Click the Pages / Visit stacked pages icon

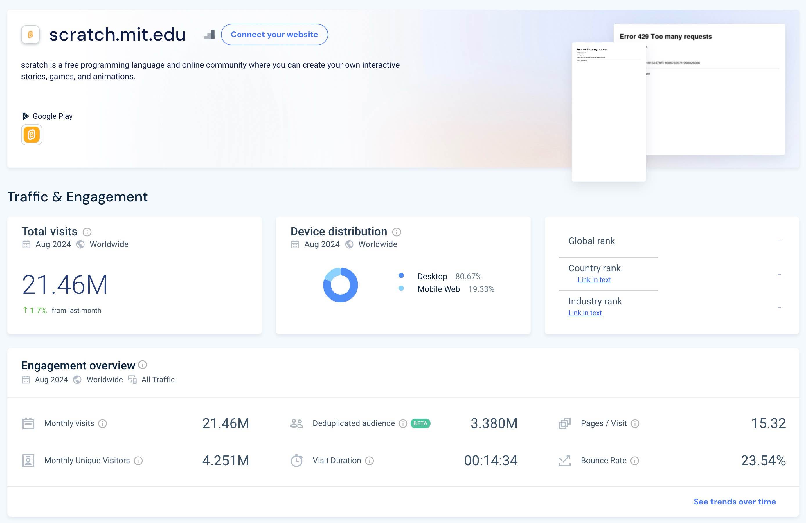point(564,423)
